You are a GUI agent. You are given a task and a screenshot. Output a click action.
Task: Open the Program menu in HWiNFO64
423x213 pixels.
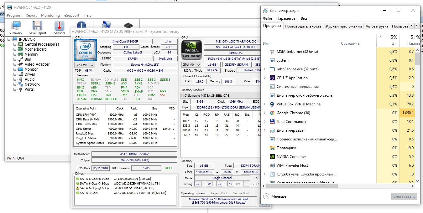14,15
